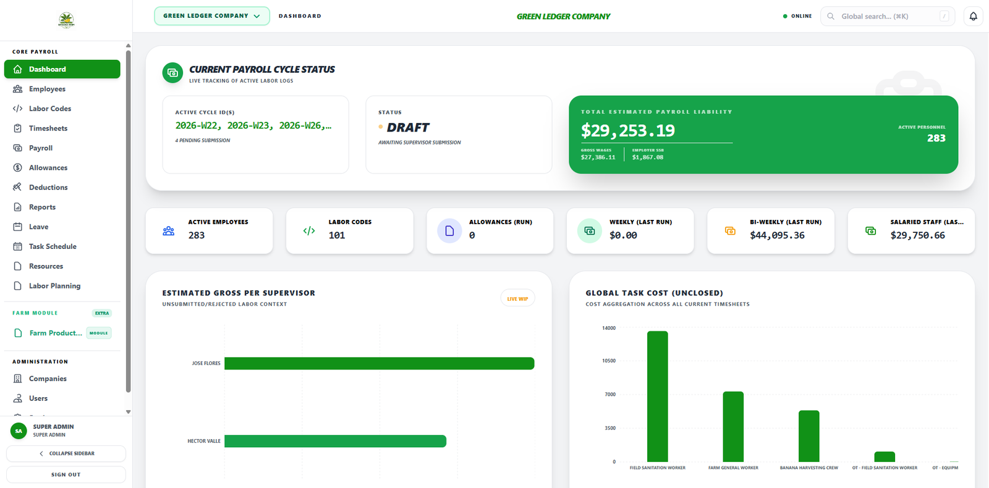The height and width of the screenshot is (488, 989).
Task: Click the payroll cycle status header icon
Action: pos(172,73)
